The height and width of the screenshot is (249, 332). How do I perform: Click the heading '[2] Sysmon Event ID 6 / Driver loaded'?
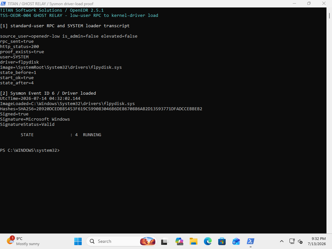[48, 93]
